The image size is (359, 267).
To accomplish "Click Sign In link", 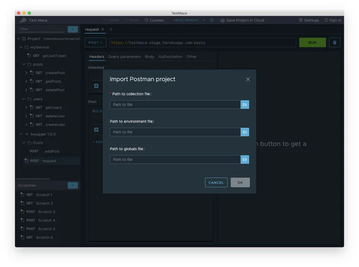I will [x=333, y=21].
